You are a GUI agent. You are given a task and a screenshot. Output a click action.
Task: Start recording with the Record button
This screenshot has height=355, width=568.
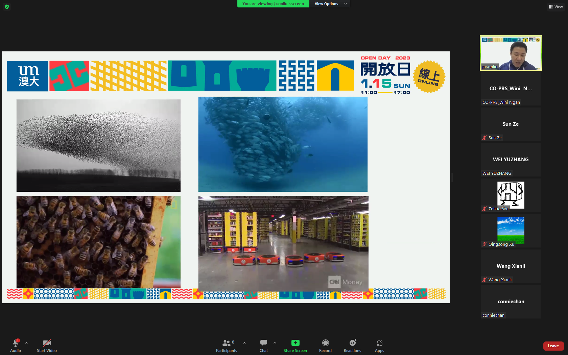pyautogui.click(x=325, y=346)
